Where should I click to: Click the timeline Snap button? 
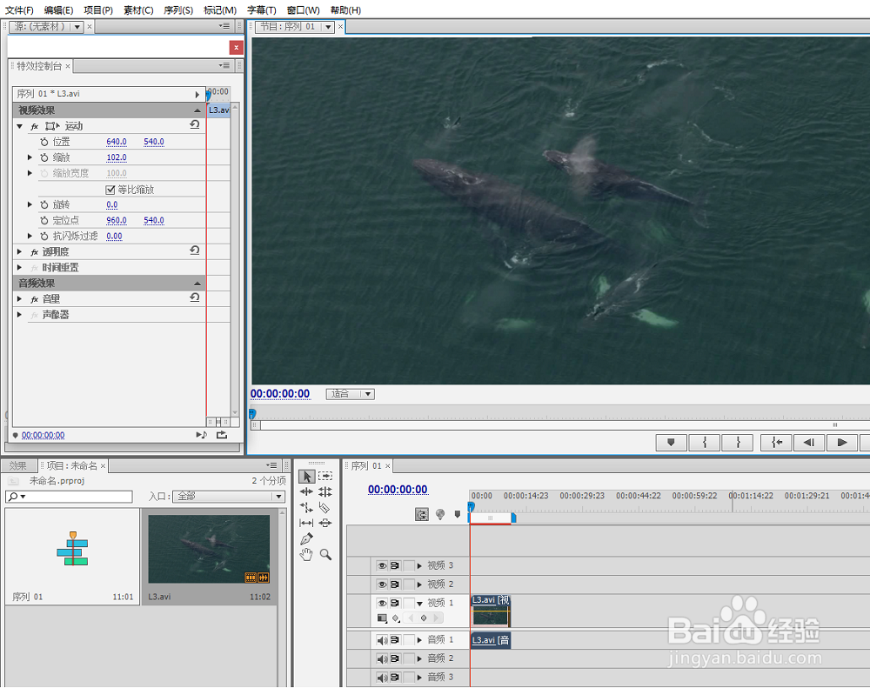click(x=422, y=515)
